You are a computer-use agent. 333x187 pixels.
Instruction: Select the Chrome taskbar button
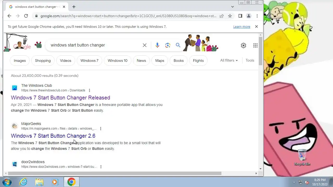(71, 182)
